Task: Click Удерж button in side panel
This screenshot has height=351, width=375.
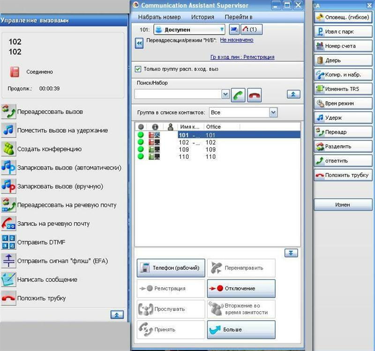Action: pos(343,118)
